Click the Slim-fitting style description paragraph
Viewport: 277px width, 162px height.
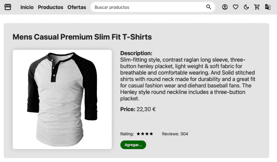[x=188, y=79]
